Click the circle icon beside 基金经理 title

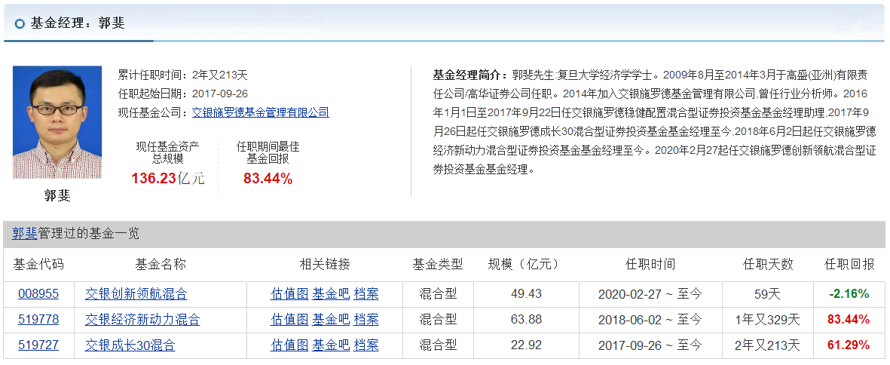(20, 24)
